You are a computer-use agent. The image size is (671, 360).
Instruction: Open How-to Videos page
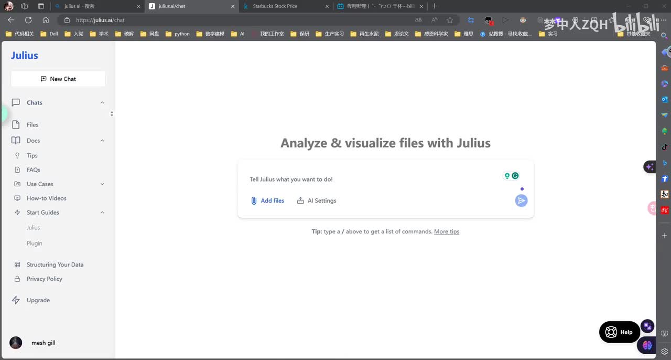coord(46,198)
